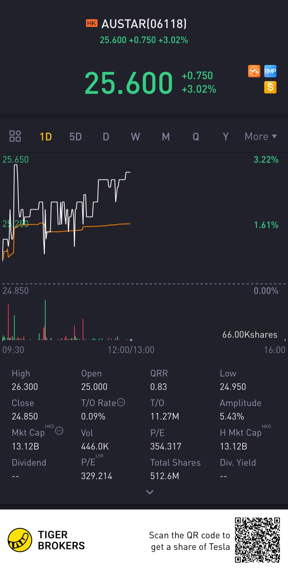Click the T/O Rate info icon
Screen dimensions: 288x571
(121, 403)
